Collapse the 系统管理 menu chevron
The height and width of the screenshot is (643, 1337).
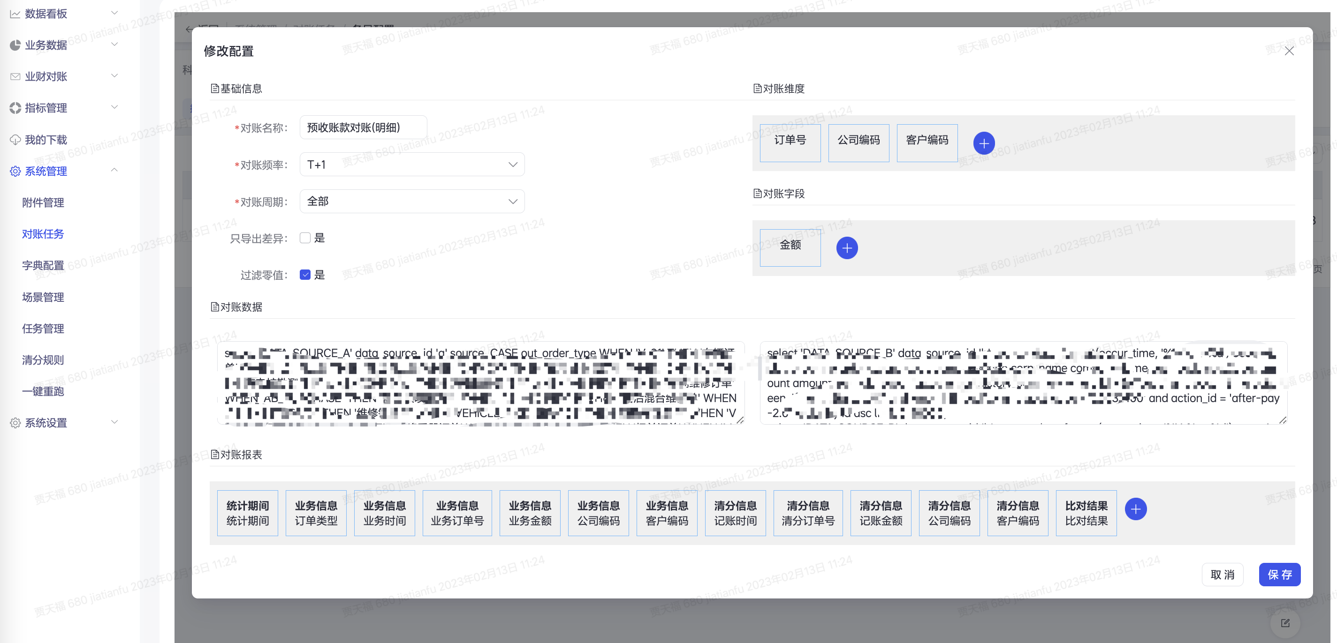pos(115,170)
